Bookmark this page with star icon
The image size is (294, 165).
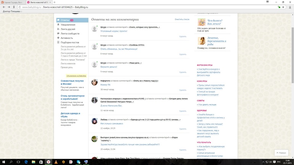coord(283,7)
